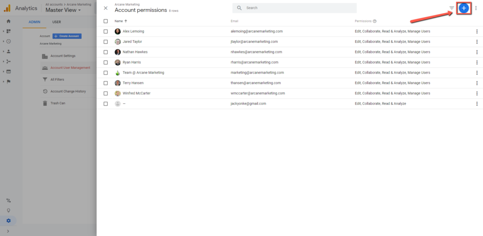483x236 pixels.
Task: Check the Terry Hansen row checkbox
Action: (x=106, y=83)
